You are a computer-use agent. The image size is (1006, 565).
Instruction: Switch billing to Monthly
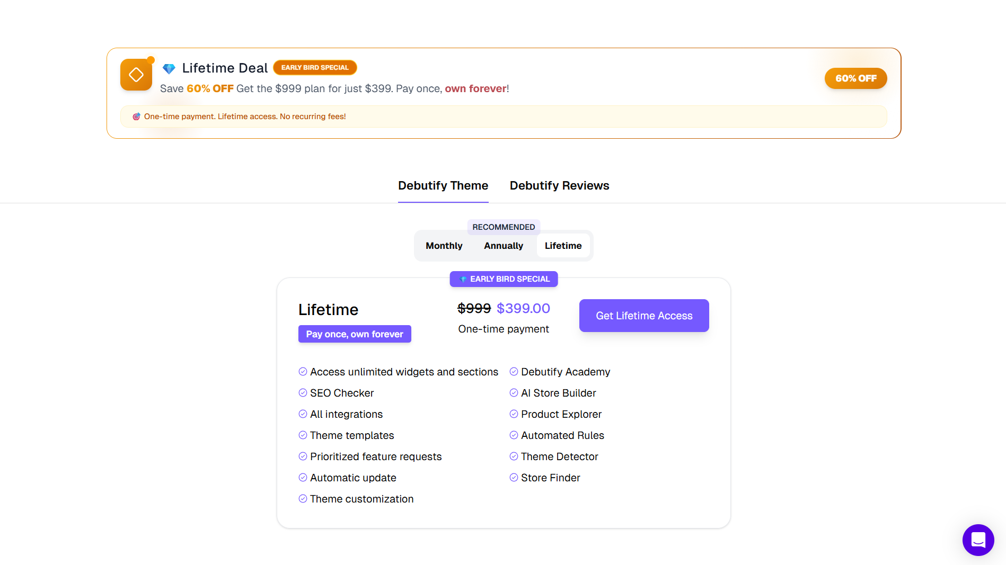click(444, 245)
